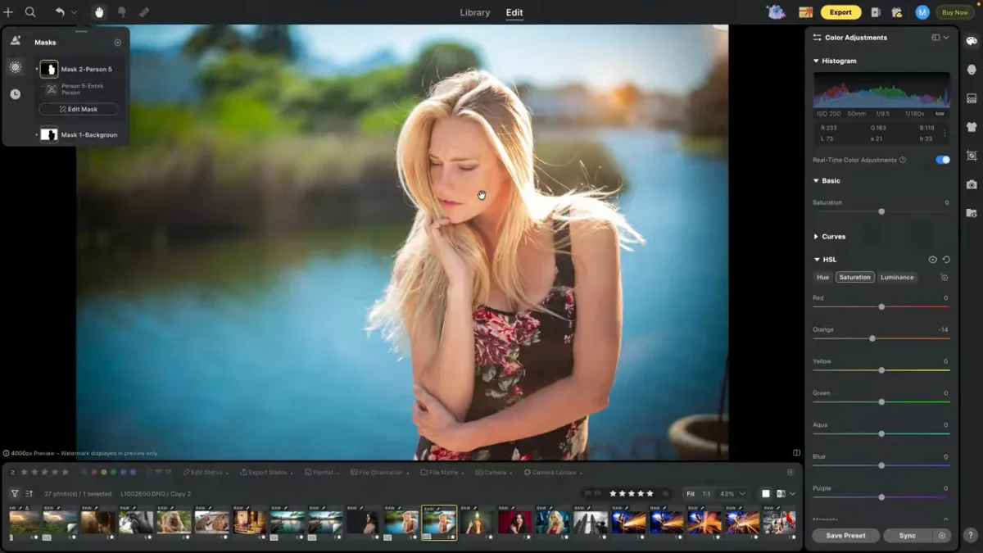
Task: Click the Blue HSL slider handle
Action: pyautogui.click(x=881, y=465)
